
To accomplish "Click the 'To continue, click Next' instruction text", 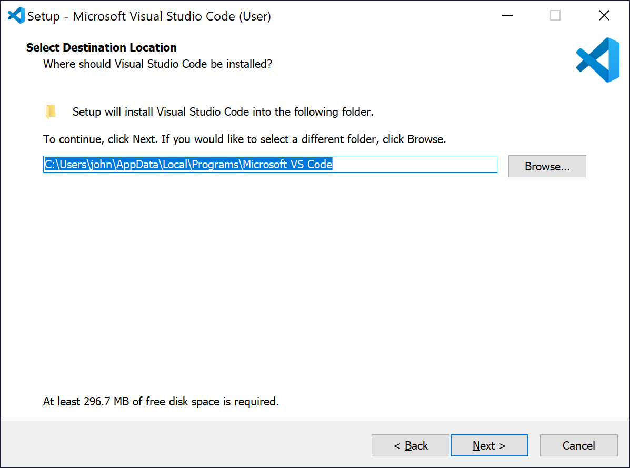I will pyautogui.click(x=245, y=139).
